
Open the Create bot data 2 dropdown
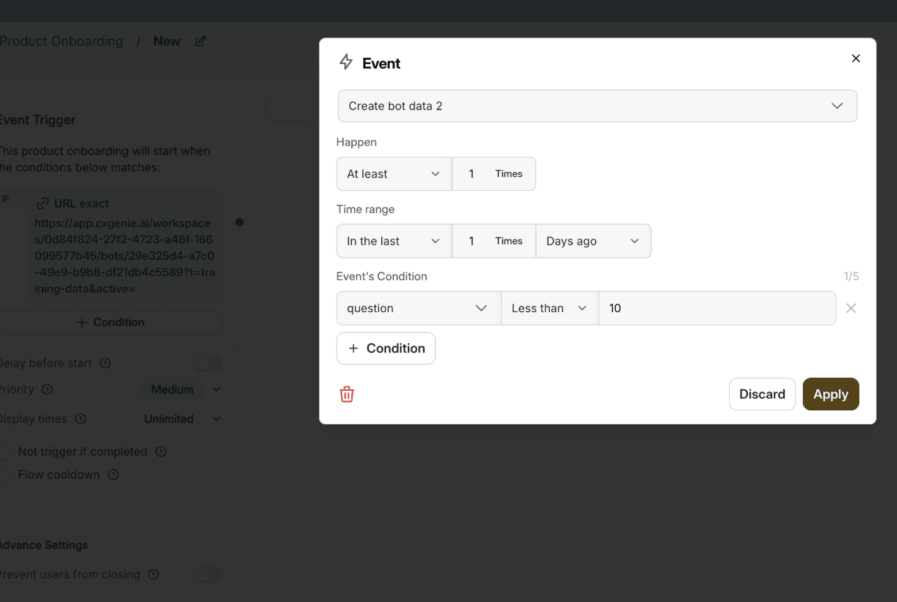(597, 106)
